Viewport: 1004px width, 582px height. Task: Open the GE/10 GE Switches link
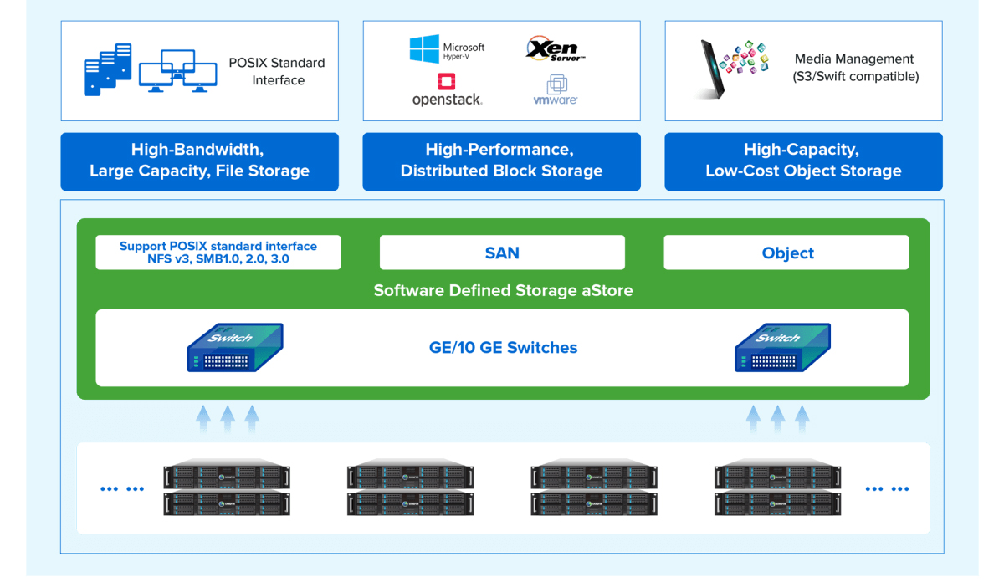coord(503,348)
